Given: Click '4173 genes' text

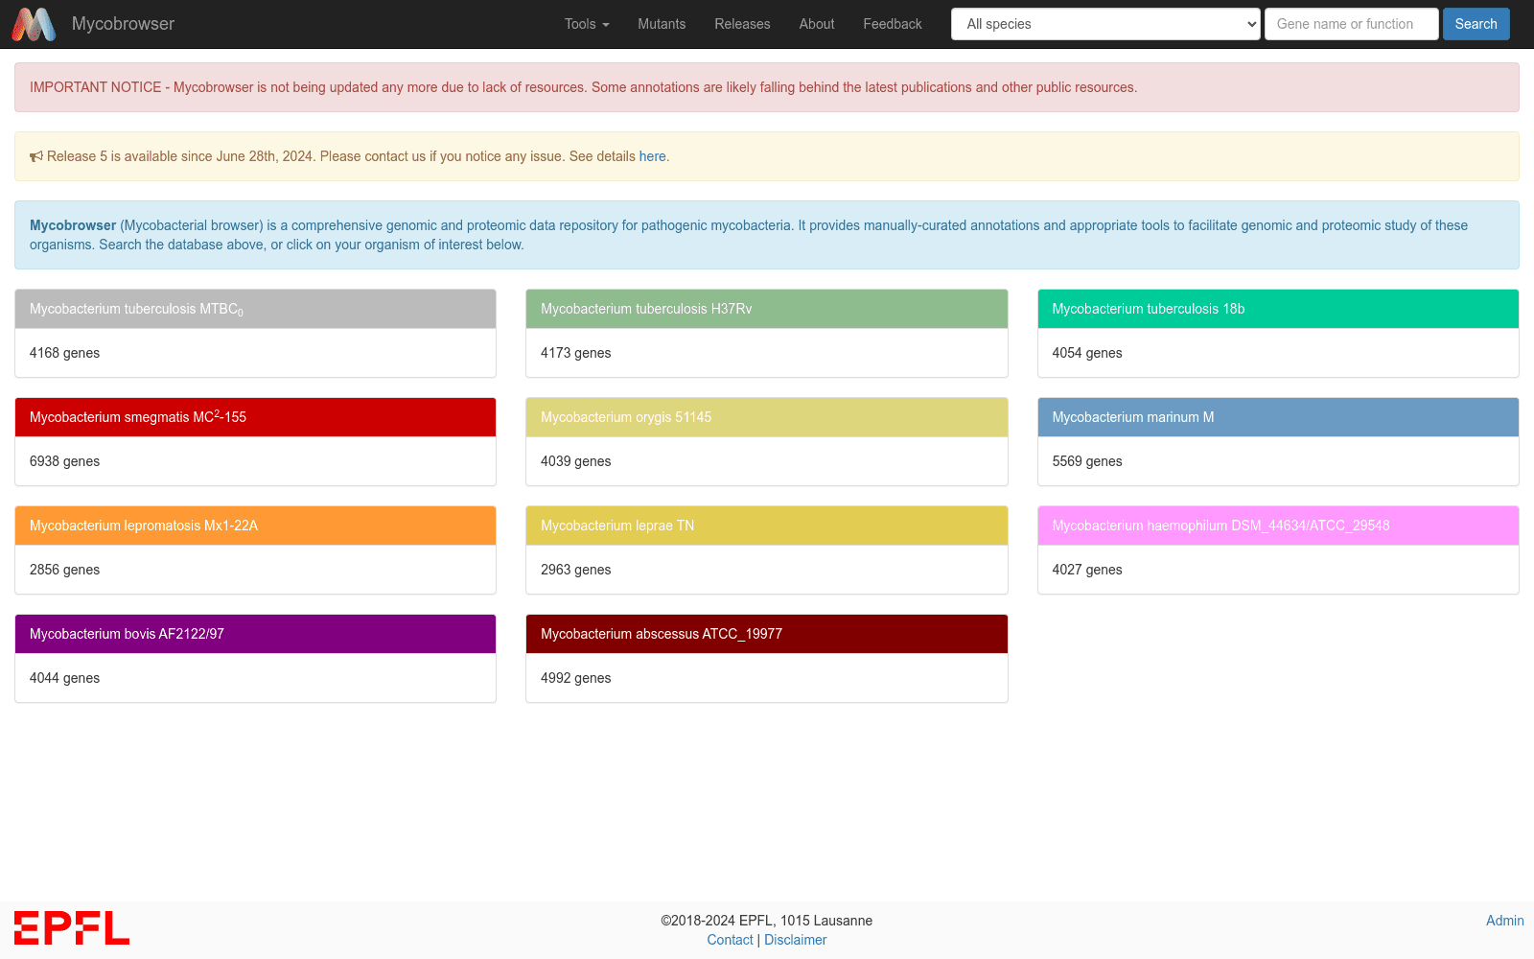Looking at the screenshot, I should (575, 353).
